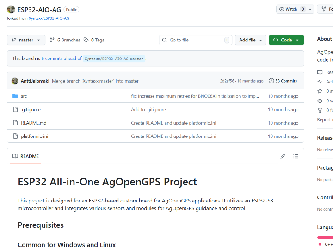Follow the Xyntexx/ESP32-AIO-AG fork source link

point(49,18)
